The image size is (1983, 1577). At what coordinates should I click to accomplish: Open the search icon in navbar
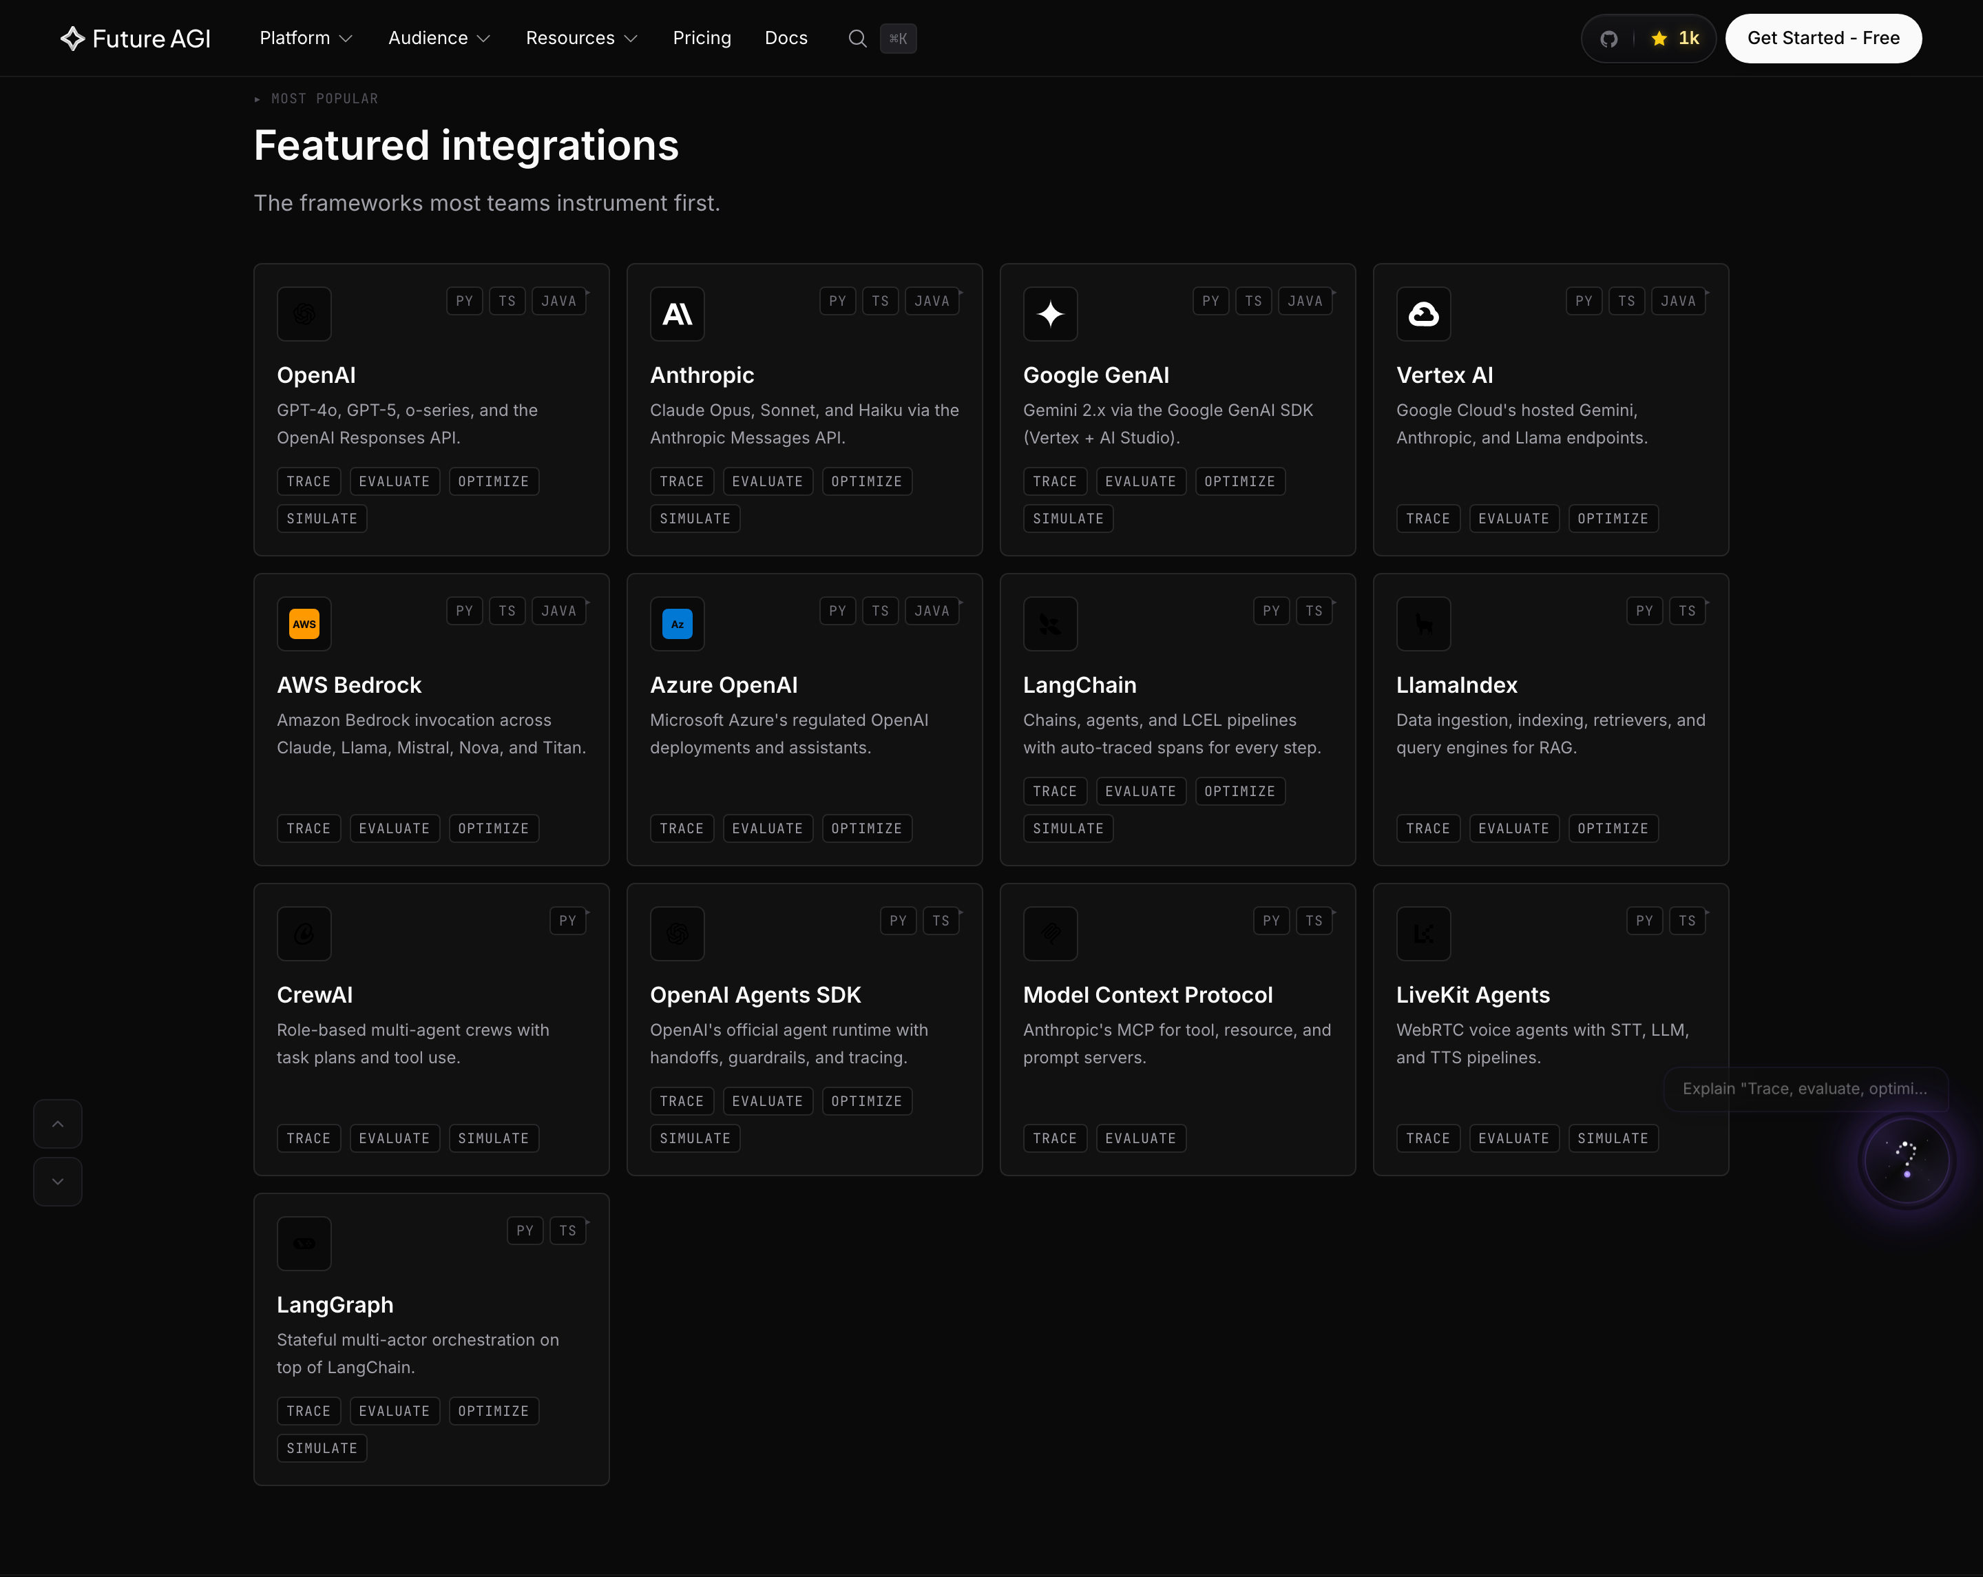click(857, 38)
